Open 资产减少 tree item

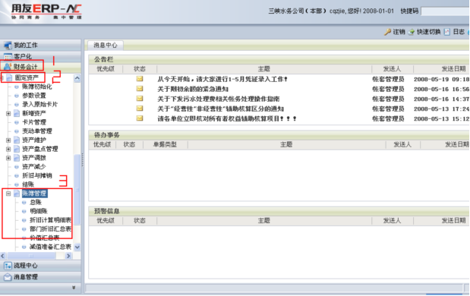click(34, 166)
